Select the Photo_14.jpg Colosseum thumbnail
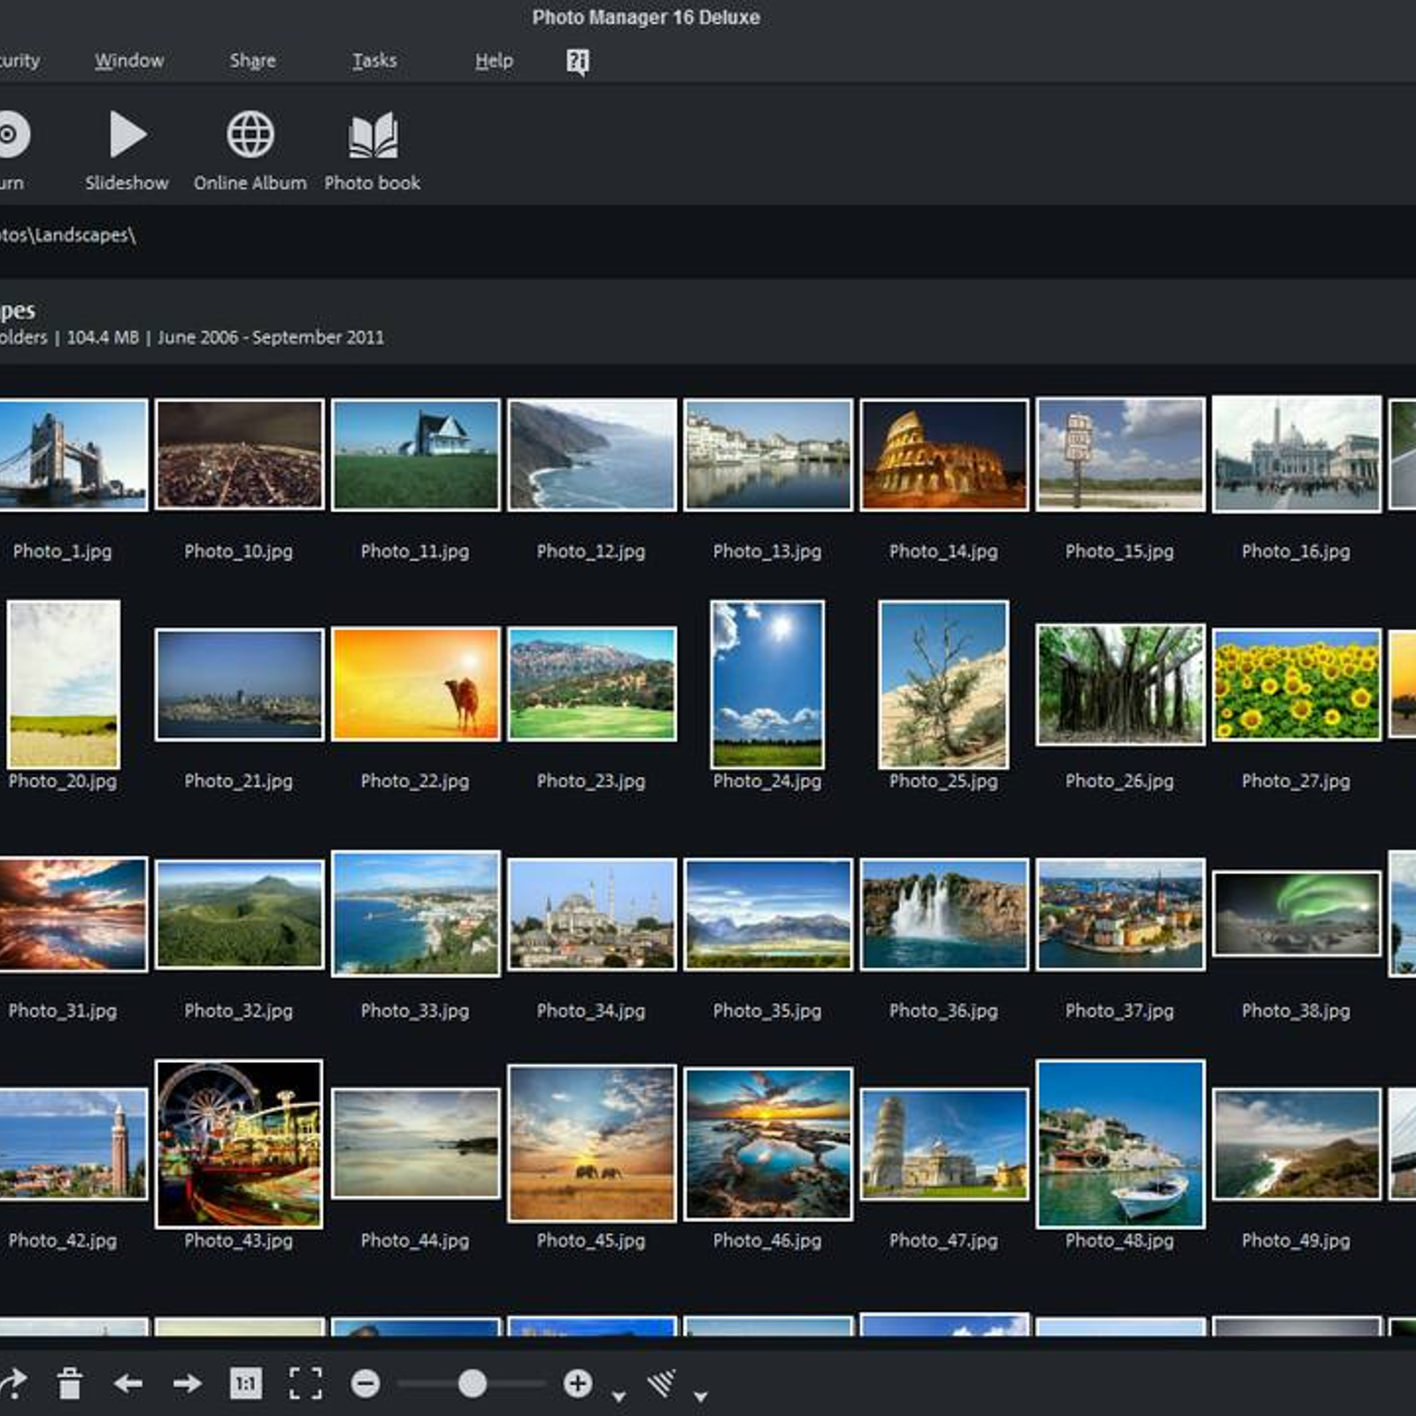 944,454
